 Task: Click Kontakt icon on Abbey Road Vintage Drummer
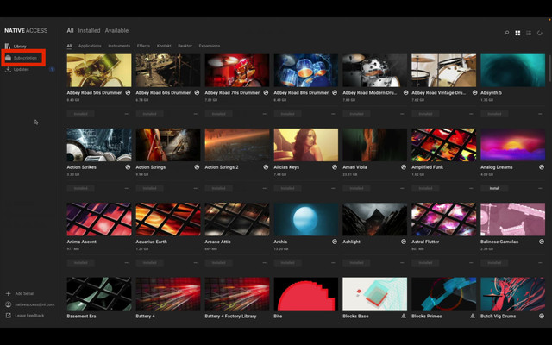[x=474, y=92]
